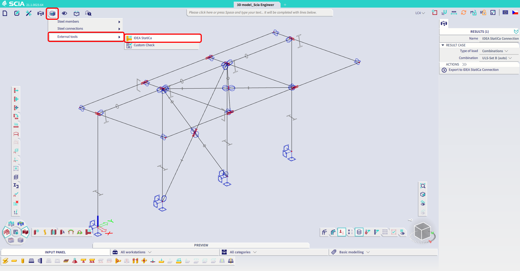Toggle the visibility eye icon in bottom view bar
This screenshot has height=271, width=520.
[402, 232]
